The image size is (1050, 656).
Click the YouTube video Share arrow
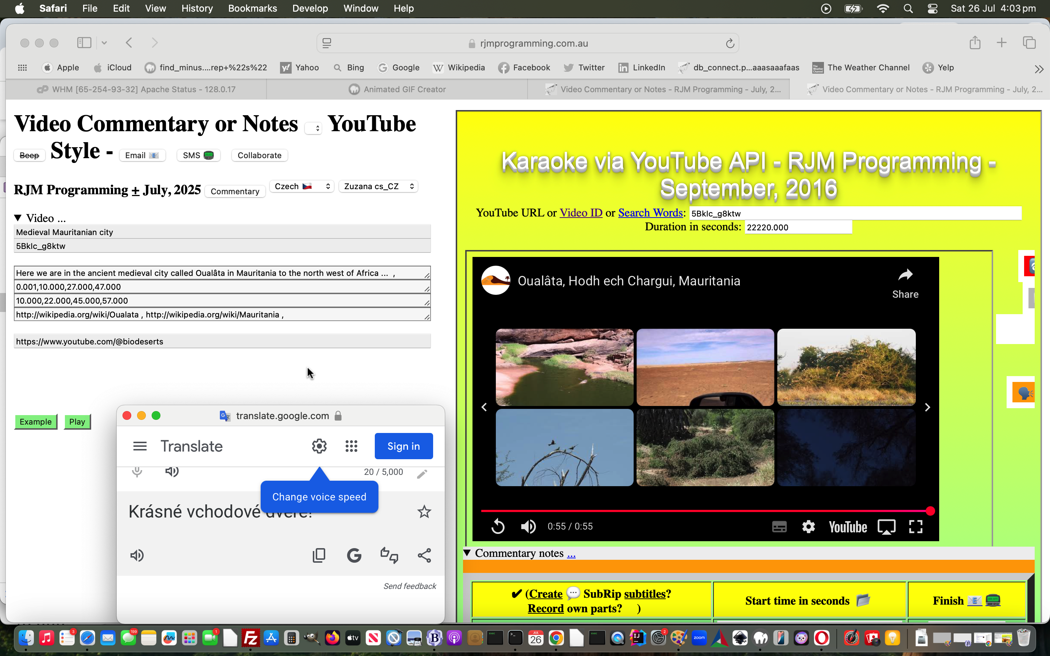click(905, 283)
